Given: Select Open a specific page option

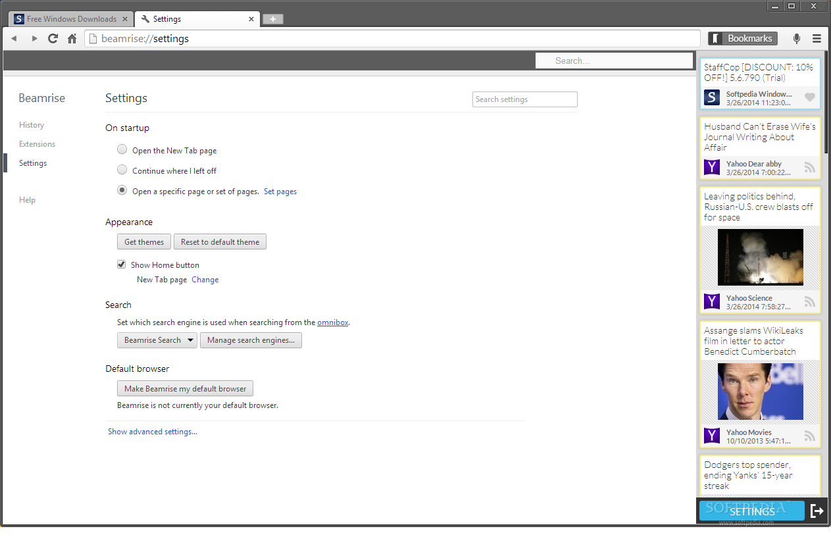Looking at the screenshot, I should pyautogui.click(x=122, y=190).
